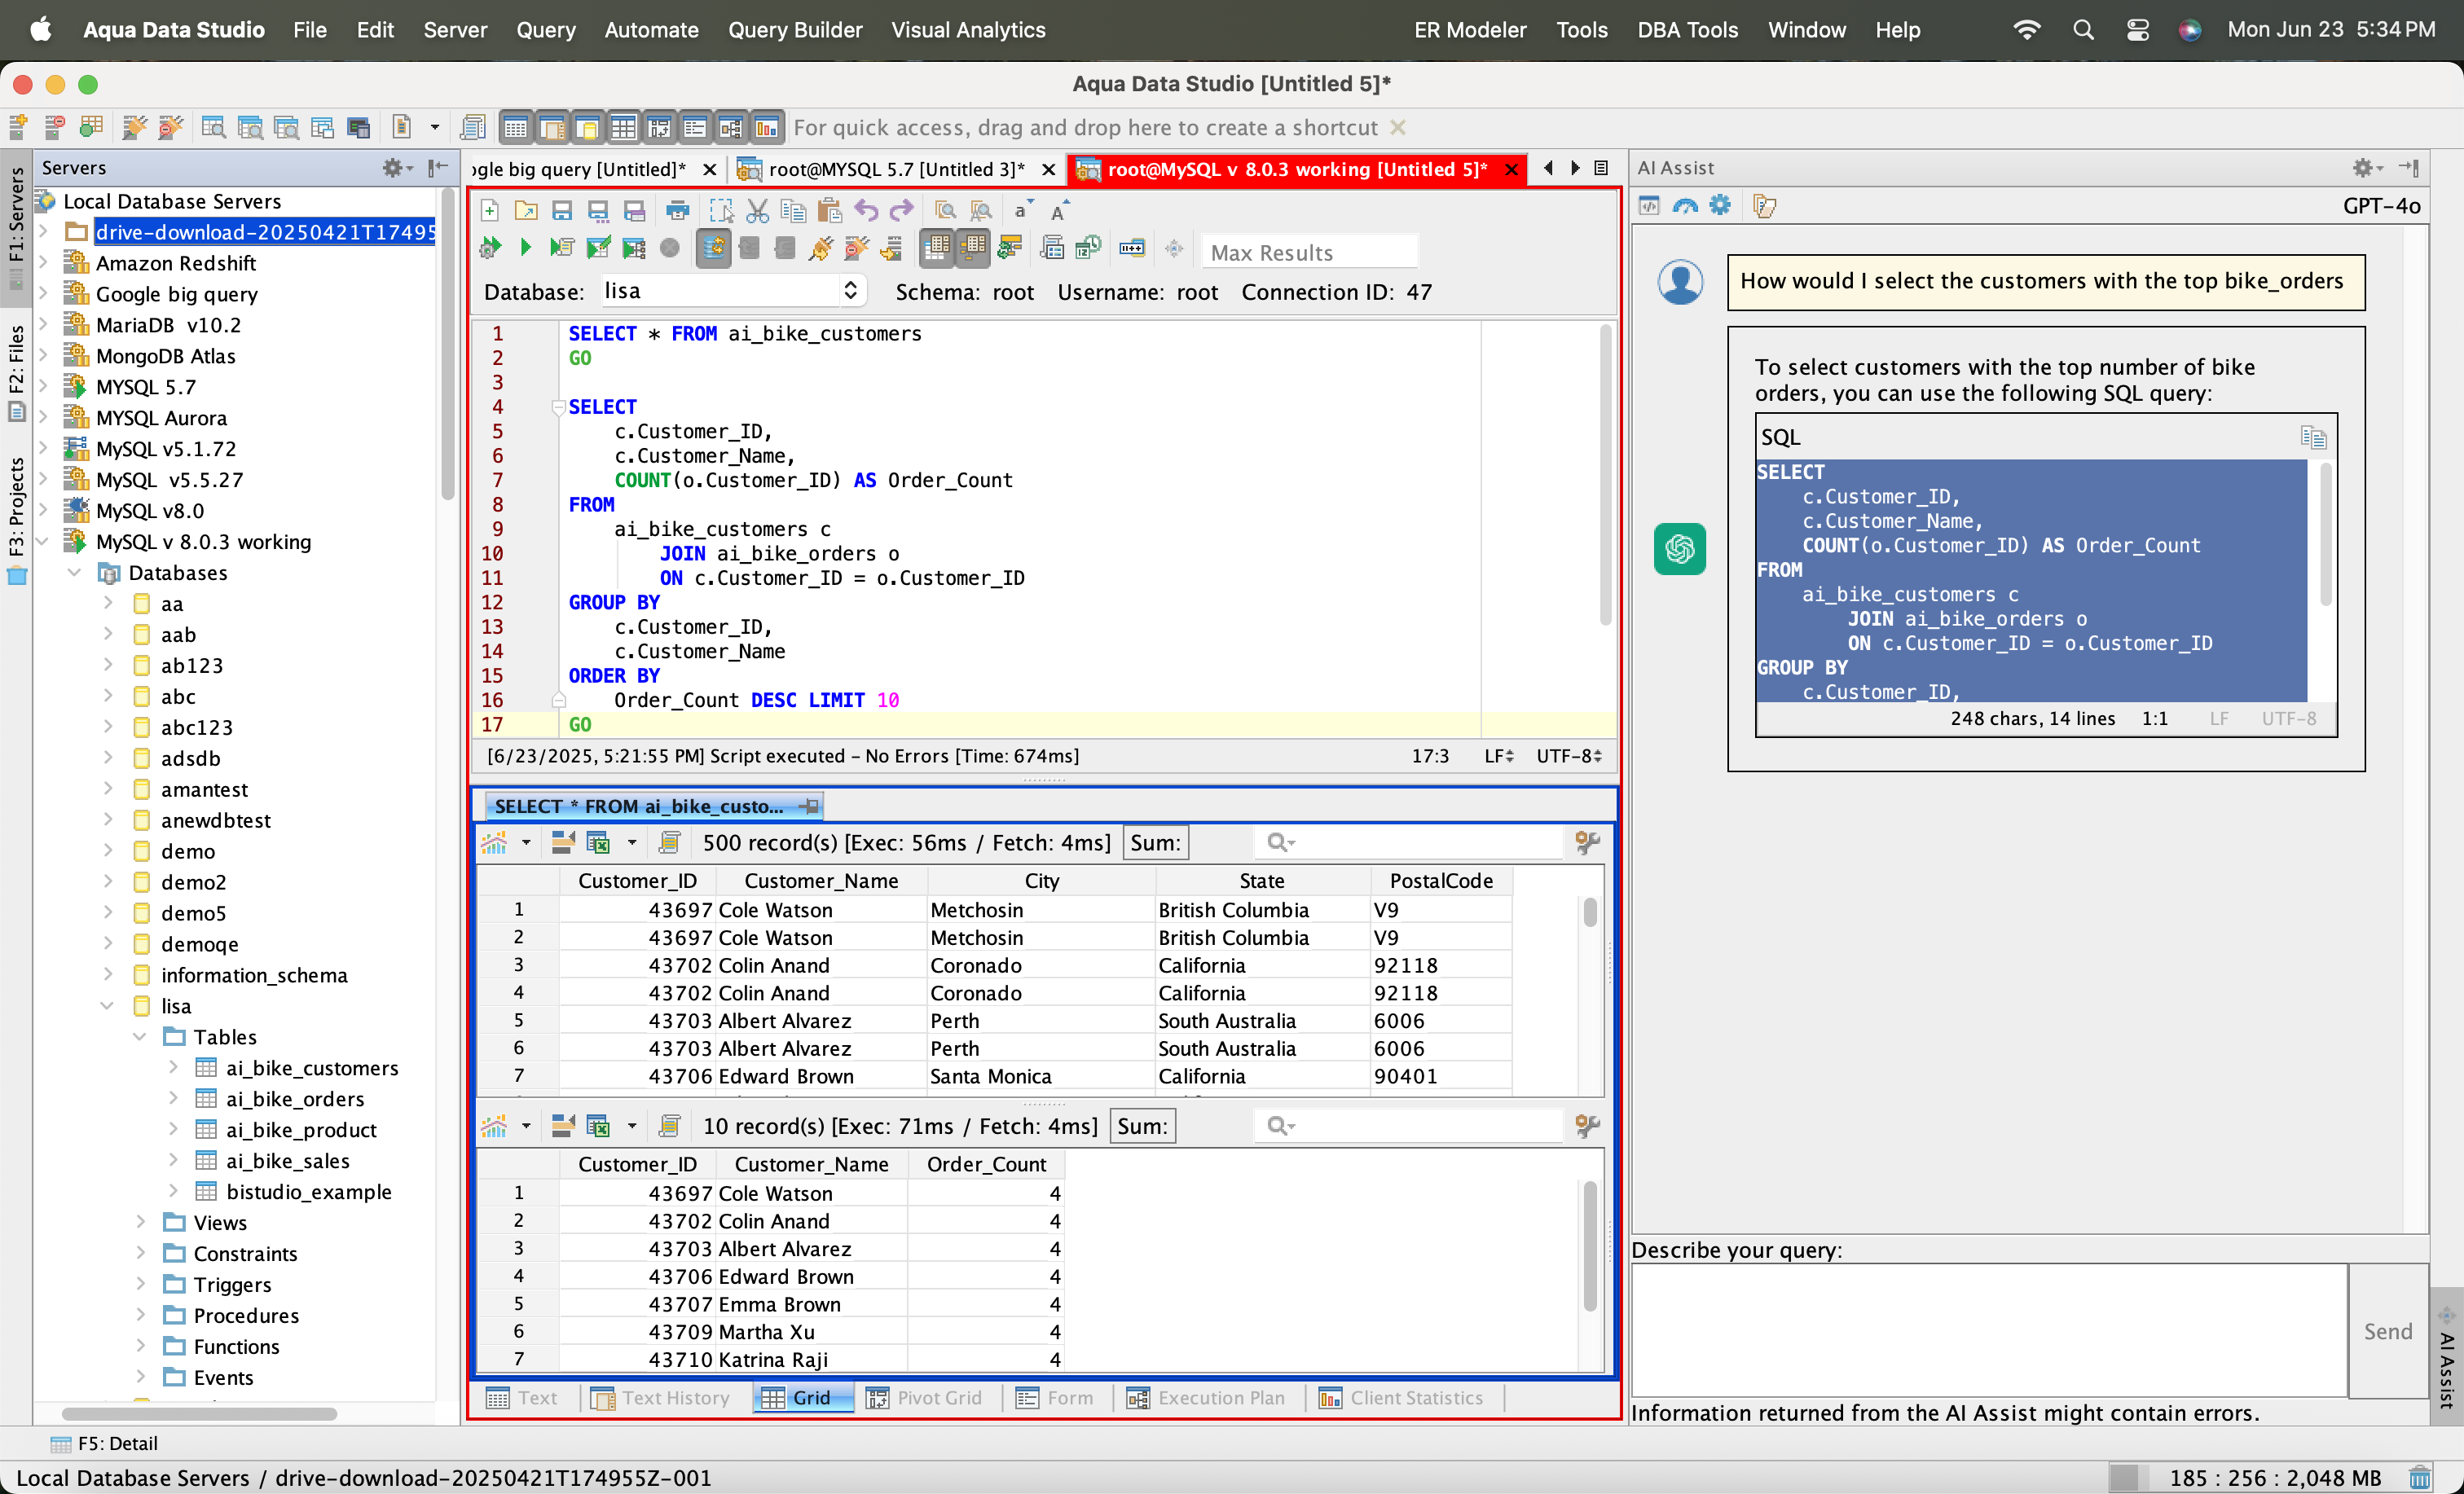Toggle the plain grid window button in main toolbar
This screenshot has width=2464, height=1494.
click(x=622, y=127)
